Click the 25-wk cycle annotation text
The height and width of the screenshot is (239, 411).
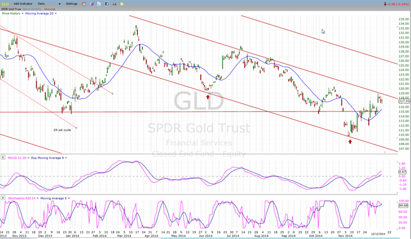coord(62,130)
